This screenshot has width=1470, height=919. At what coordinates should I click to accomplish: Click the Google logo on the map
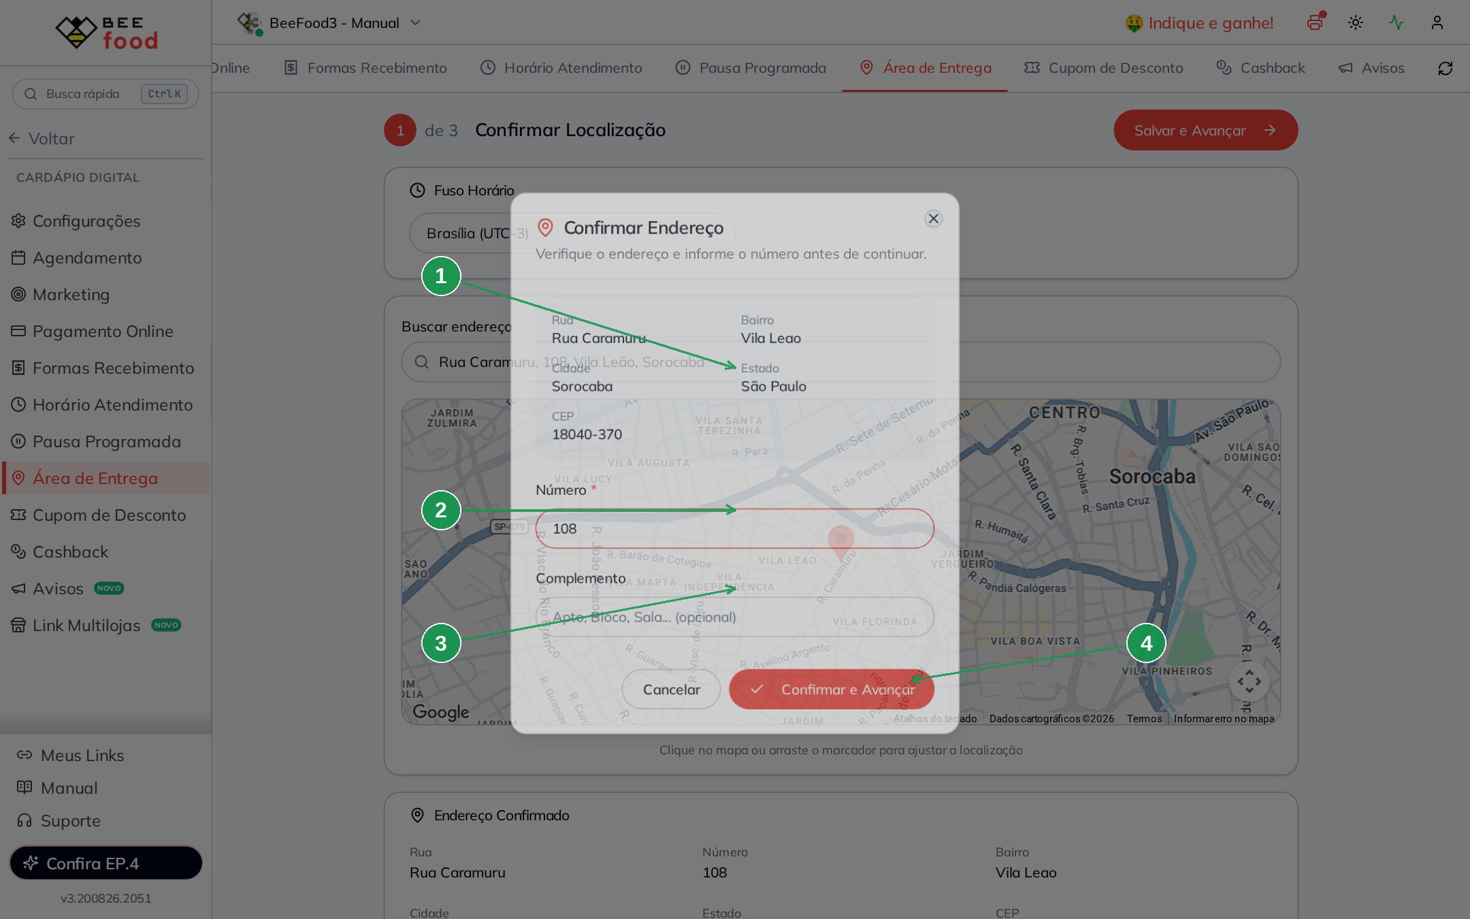(441, 712)
